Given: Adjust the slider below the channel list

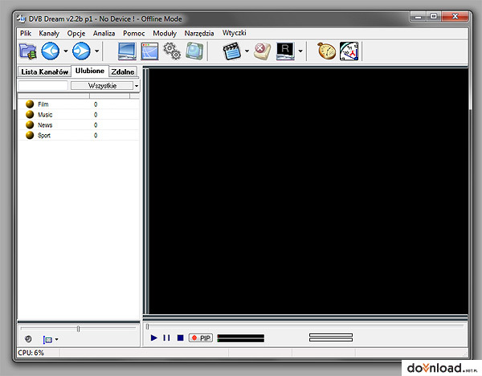Looking at the screenshot, I should 78,329.
